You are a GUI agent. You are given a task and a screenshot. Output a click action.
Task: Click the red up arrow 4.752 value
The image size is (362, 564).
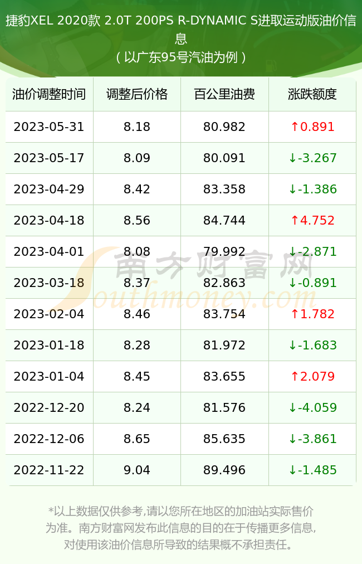tap(312, 220)
